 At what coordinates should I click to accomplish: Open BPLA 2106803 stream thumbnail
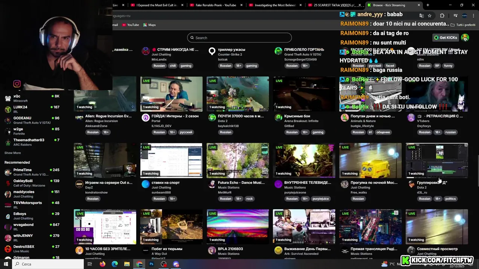(x=238, y=227)
